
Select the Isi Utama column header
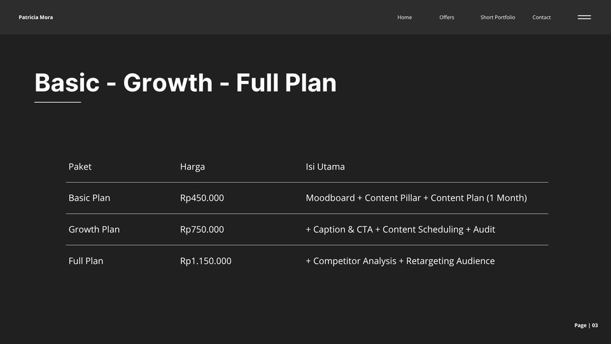[x=325, y=166]
